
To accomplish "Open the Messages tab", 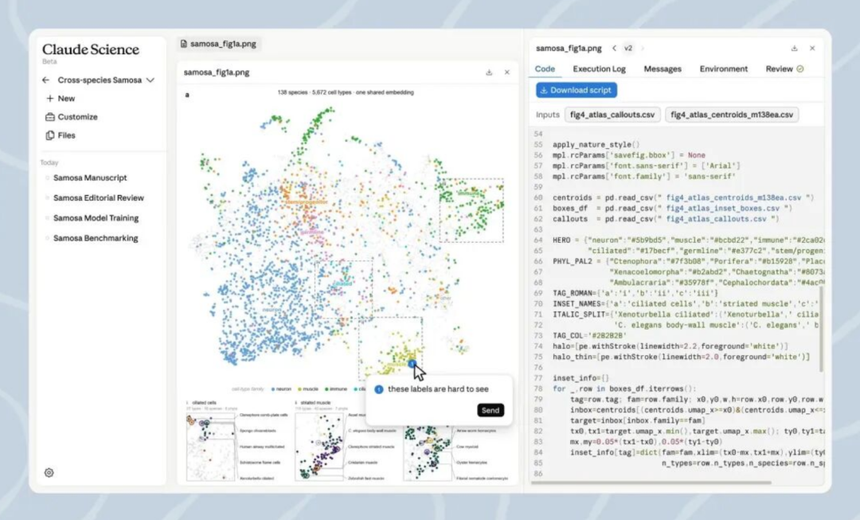I will [662, 69].
